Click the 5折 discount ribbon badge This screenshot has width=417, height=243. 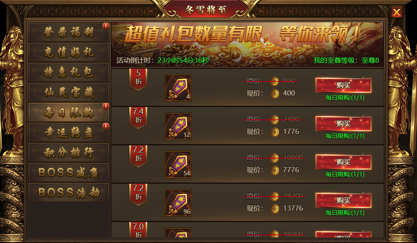(x=138, y=79)
